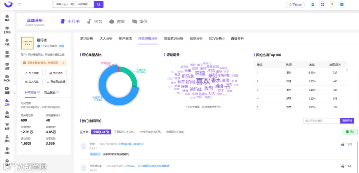Click the 加入对比 button
This screenshot has width=359, height=173.
pyautogui.click(x=32, y=82)
